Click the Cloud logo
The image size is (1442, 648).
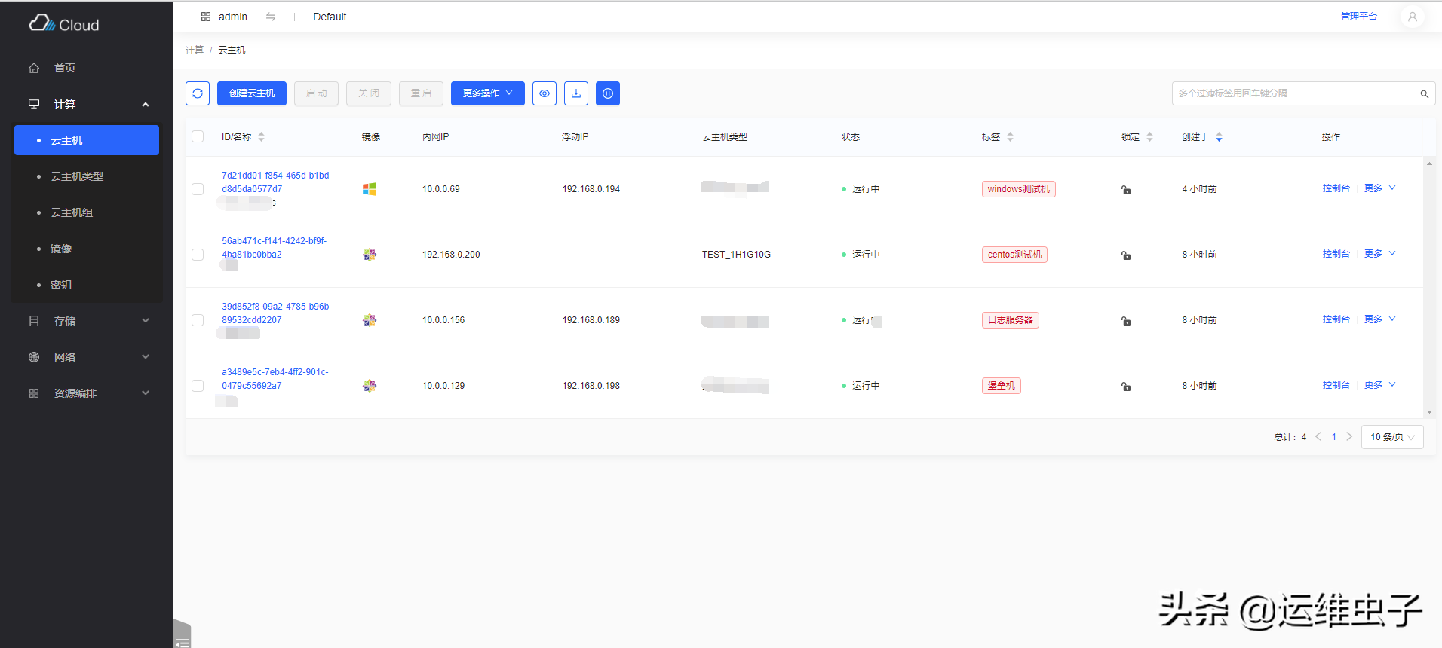tap(64, 24)
